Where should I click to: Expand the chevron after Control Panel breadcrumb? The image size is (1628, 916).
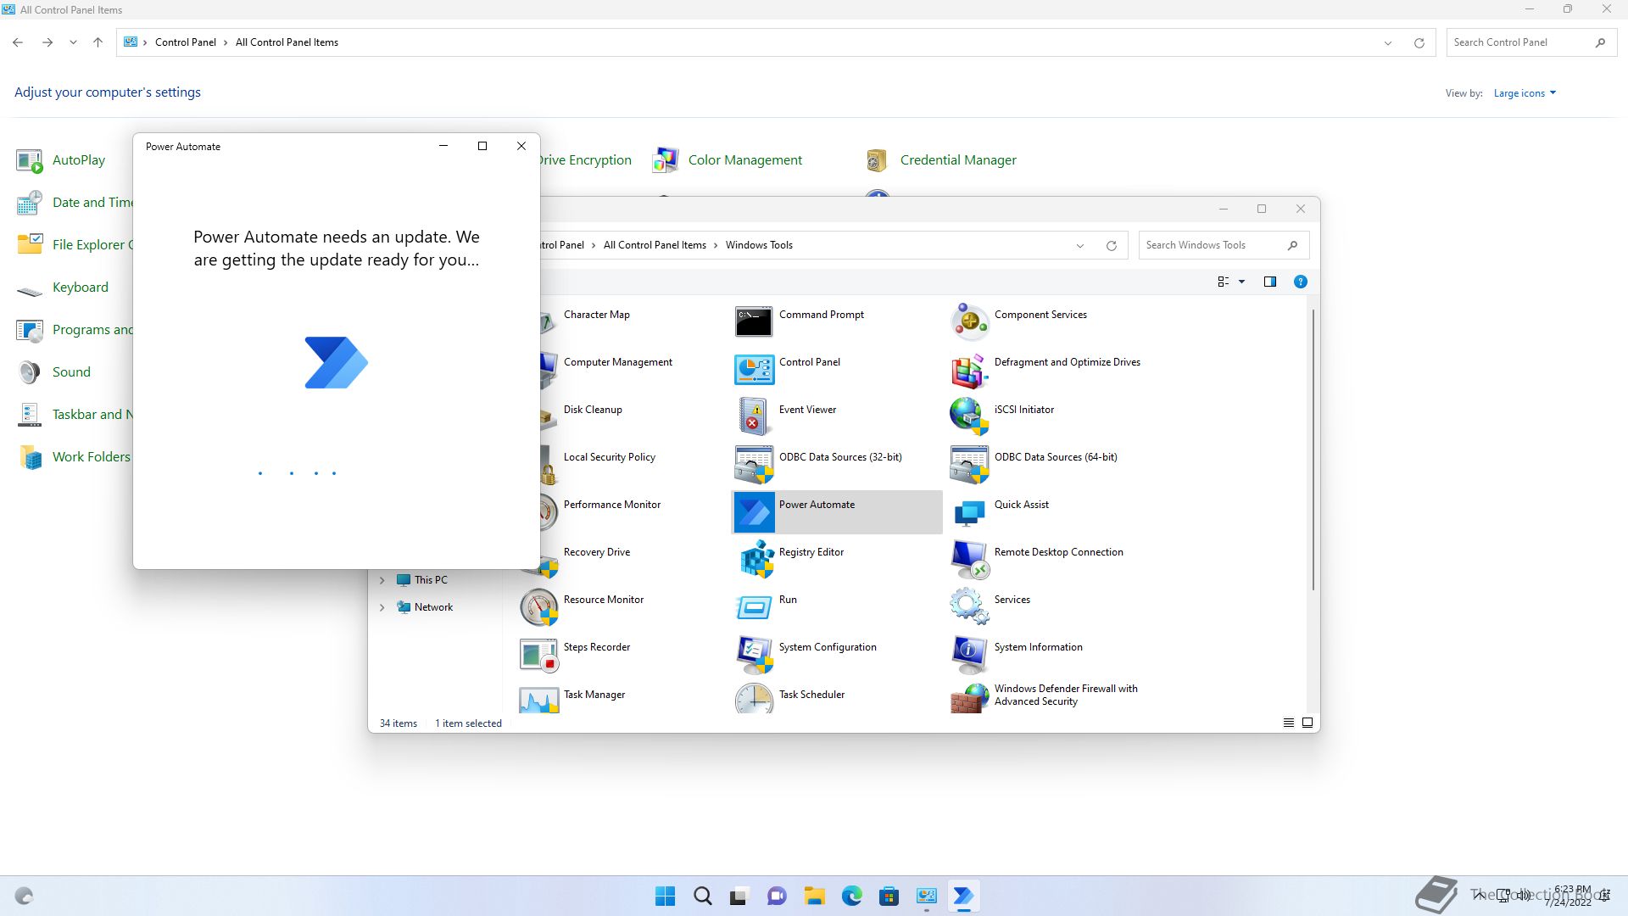[226, 42]
